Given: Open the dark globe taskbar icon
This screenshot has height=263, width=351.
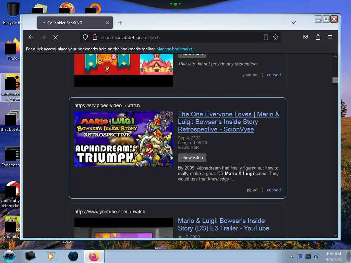Looking at the screenshot, I should tap(73, 256).
